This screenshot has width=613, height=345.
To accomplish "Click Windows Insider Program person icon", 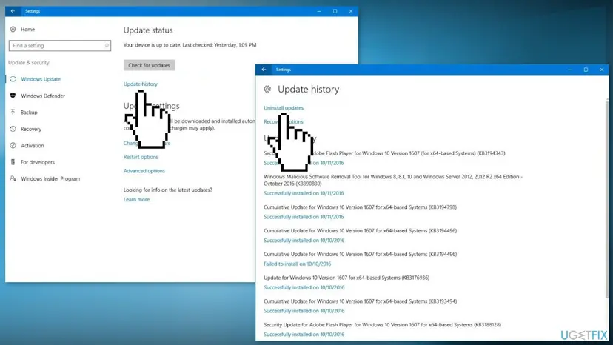I will point(13,178).
